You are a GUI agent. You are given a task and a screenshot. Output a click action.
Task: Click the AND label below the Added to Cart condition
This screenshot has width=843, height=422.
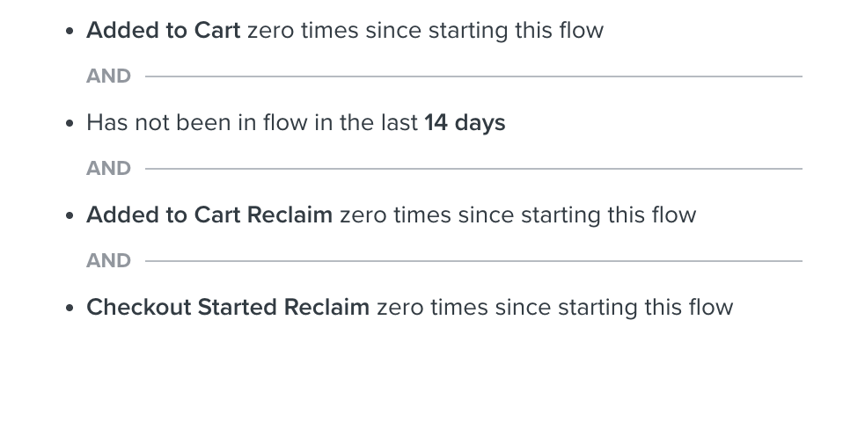[x=108, y=76]
